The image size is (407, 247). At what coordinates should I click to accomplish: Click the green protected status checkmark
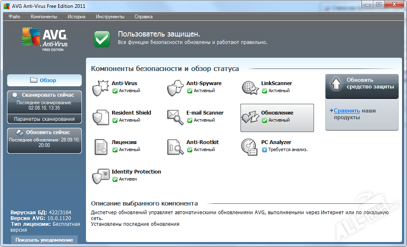click(102, 39)
